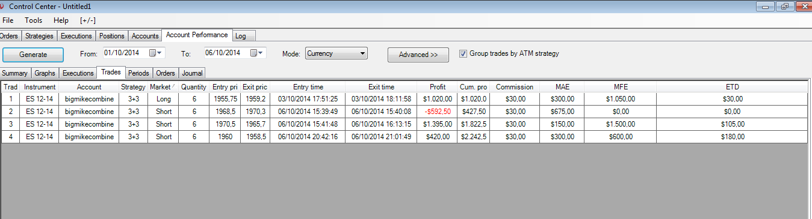The width and height of the screenshot is (812, 219).
Task: Select trade number 3 cell
Action: tap(10, 124)
